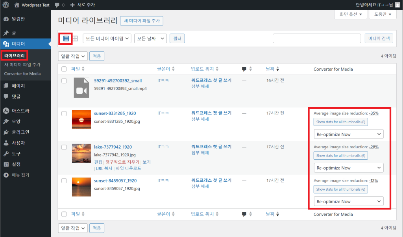Viewport: 403px width, 237px height.
Task: Open the WordPress logo menu
Action: click(x=6, y=5)
